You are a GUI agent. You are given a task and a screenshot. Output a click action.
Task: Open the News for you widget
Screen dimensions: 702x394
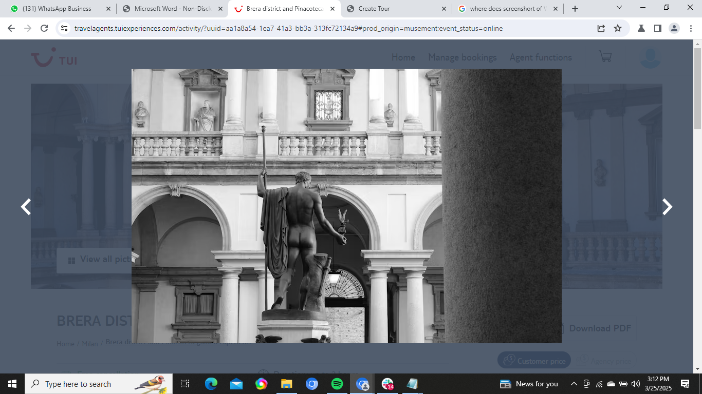pyautogui.click(x=529, y=384)
